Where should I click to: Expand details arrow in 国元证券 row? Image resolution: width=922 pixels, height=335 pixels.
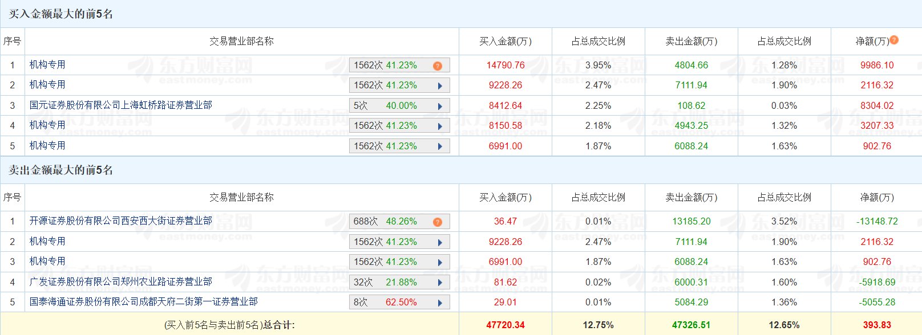tap(440, 106)
